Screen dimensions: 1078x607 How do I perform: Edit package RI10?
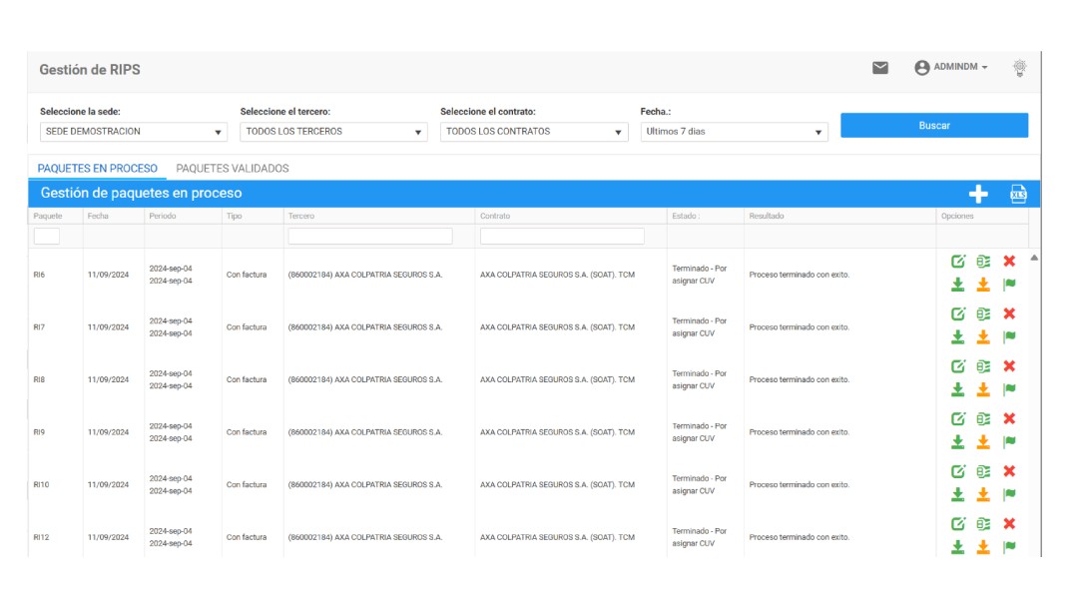click(957, 471)
